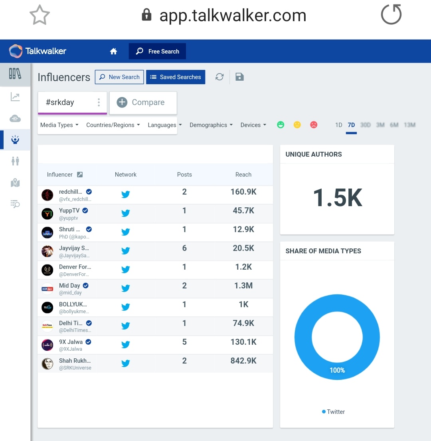Open the Mid Day influencer profile
The image size is (431, 441).
(69, 286)
